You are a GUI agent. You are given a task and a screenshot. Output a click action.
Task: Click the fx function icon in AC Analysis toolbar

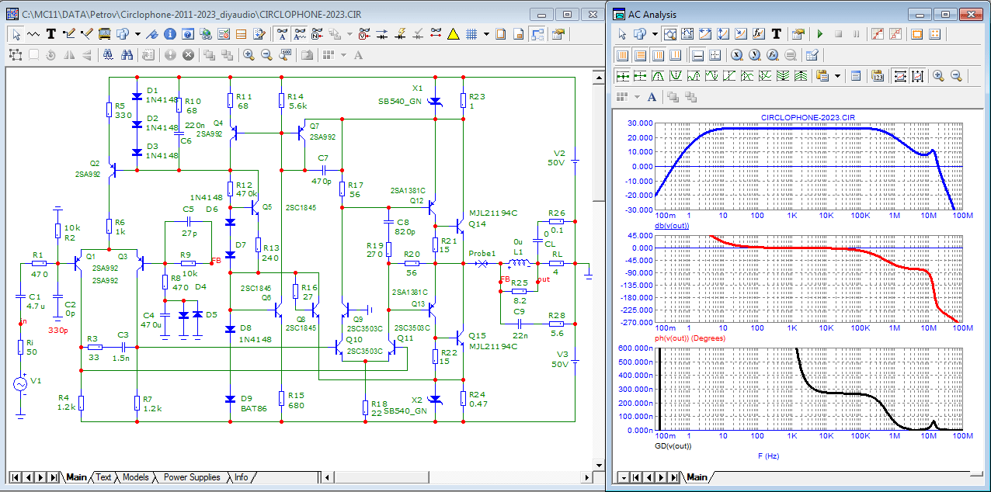coord(759,34)
